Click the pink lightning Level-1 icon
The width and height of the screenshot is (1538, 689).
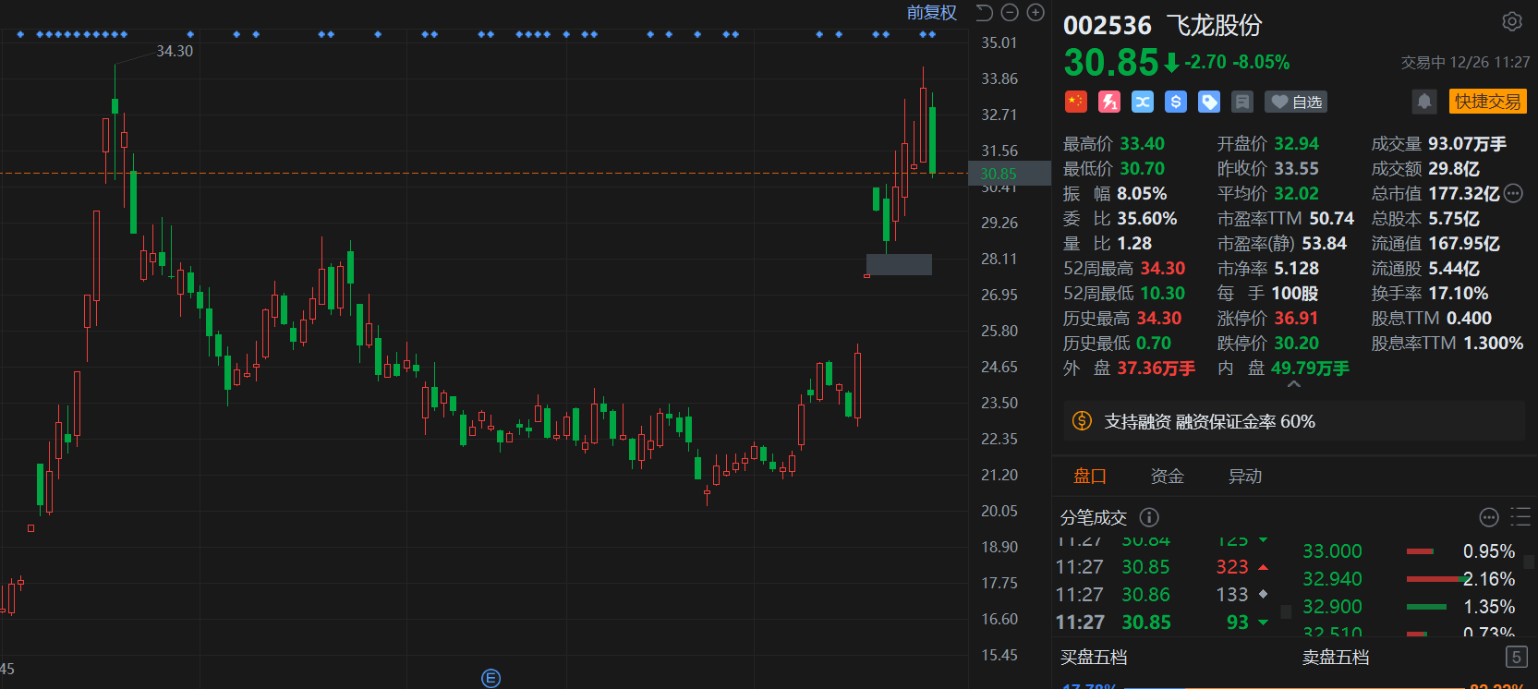coord(1109,102)
